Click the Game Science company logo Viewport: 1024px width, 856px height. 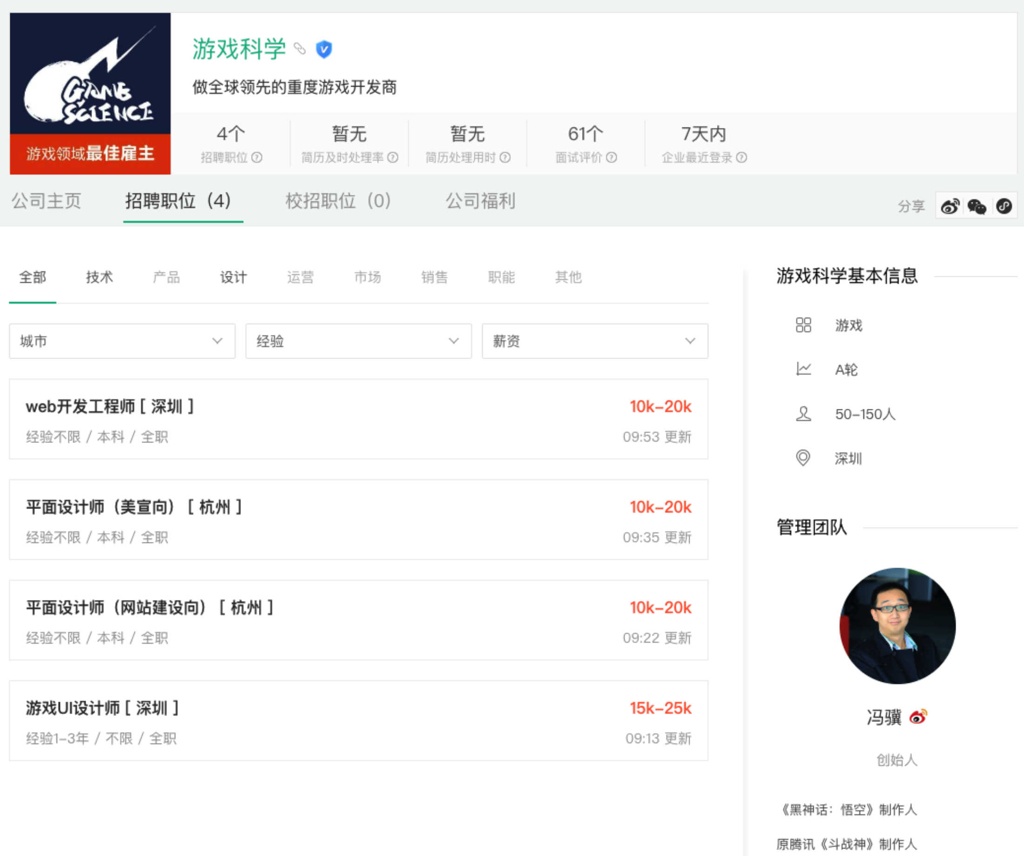90,74
